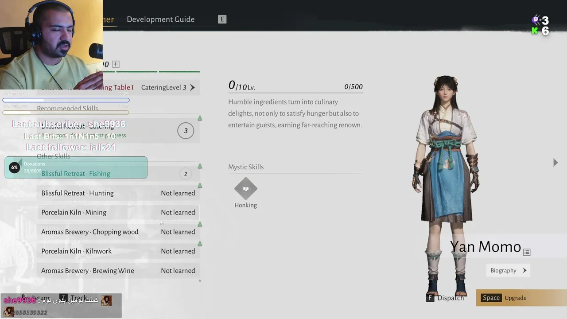
Task: Click the 6% donations badge
Action: point(14,167)
